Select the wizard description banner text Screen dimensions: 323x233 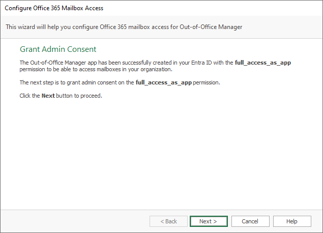(x=124, y=27)
